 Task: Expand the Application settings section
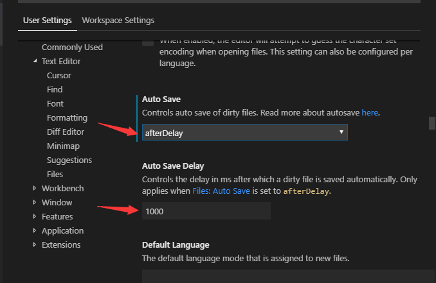click(x=35, y=231)
